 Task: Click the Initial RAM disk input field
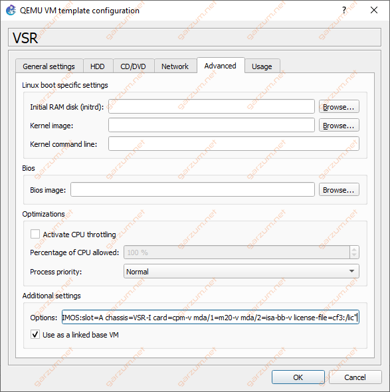coord(211,107)
